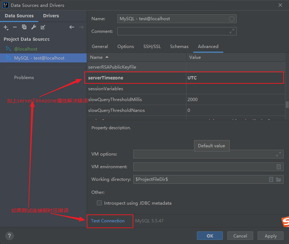This screenshot has width=289, height=244.
Task: Edit the UTC value cell
Action: (235, 78)
